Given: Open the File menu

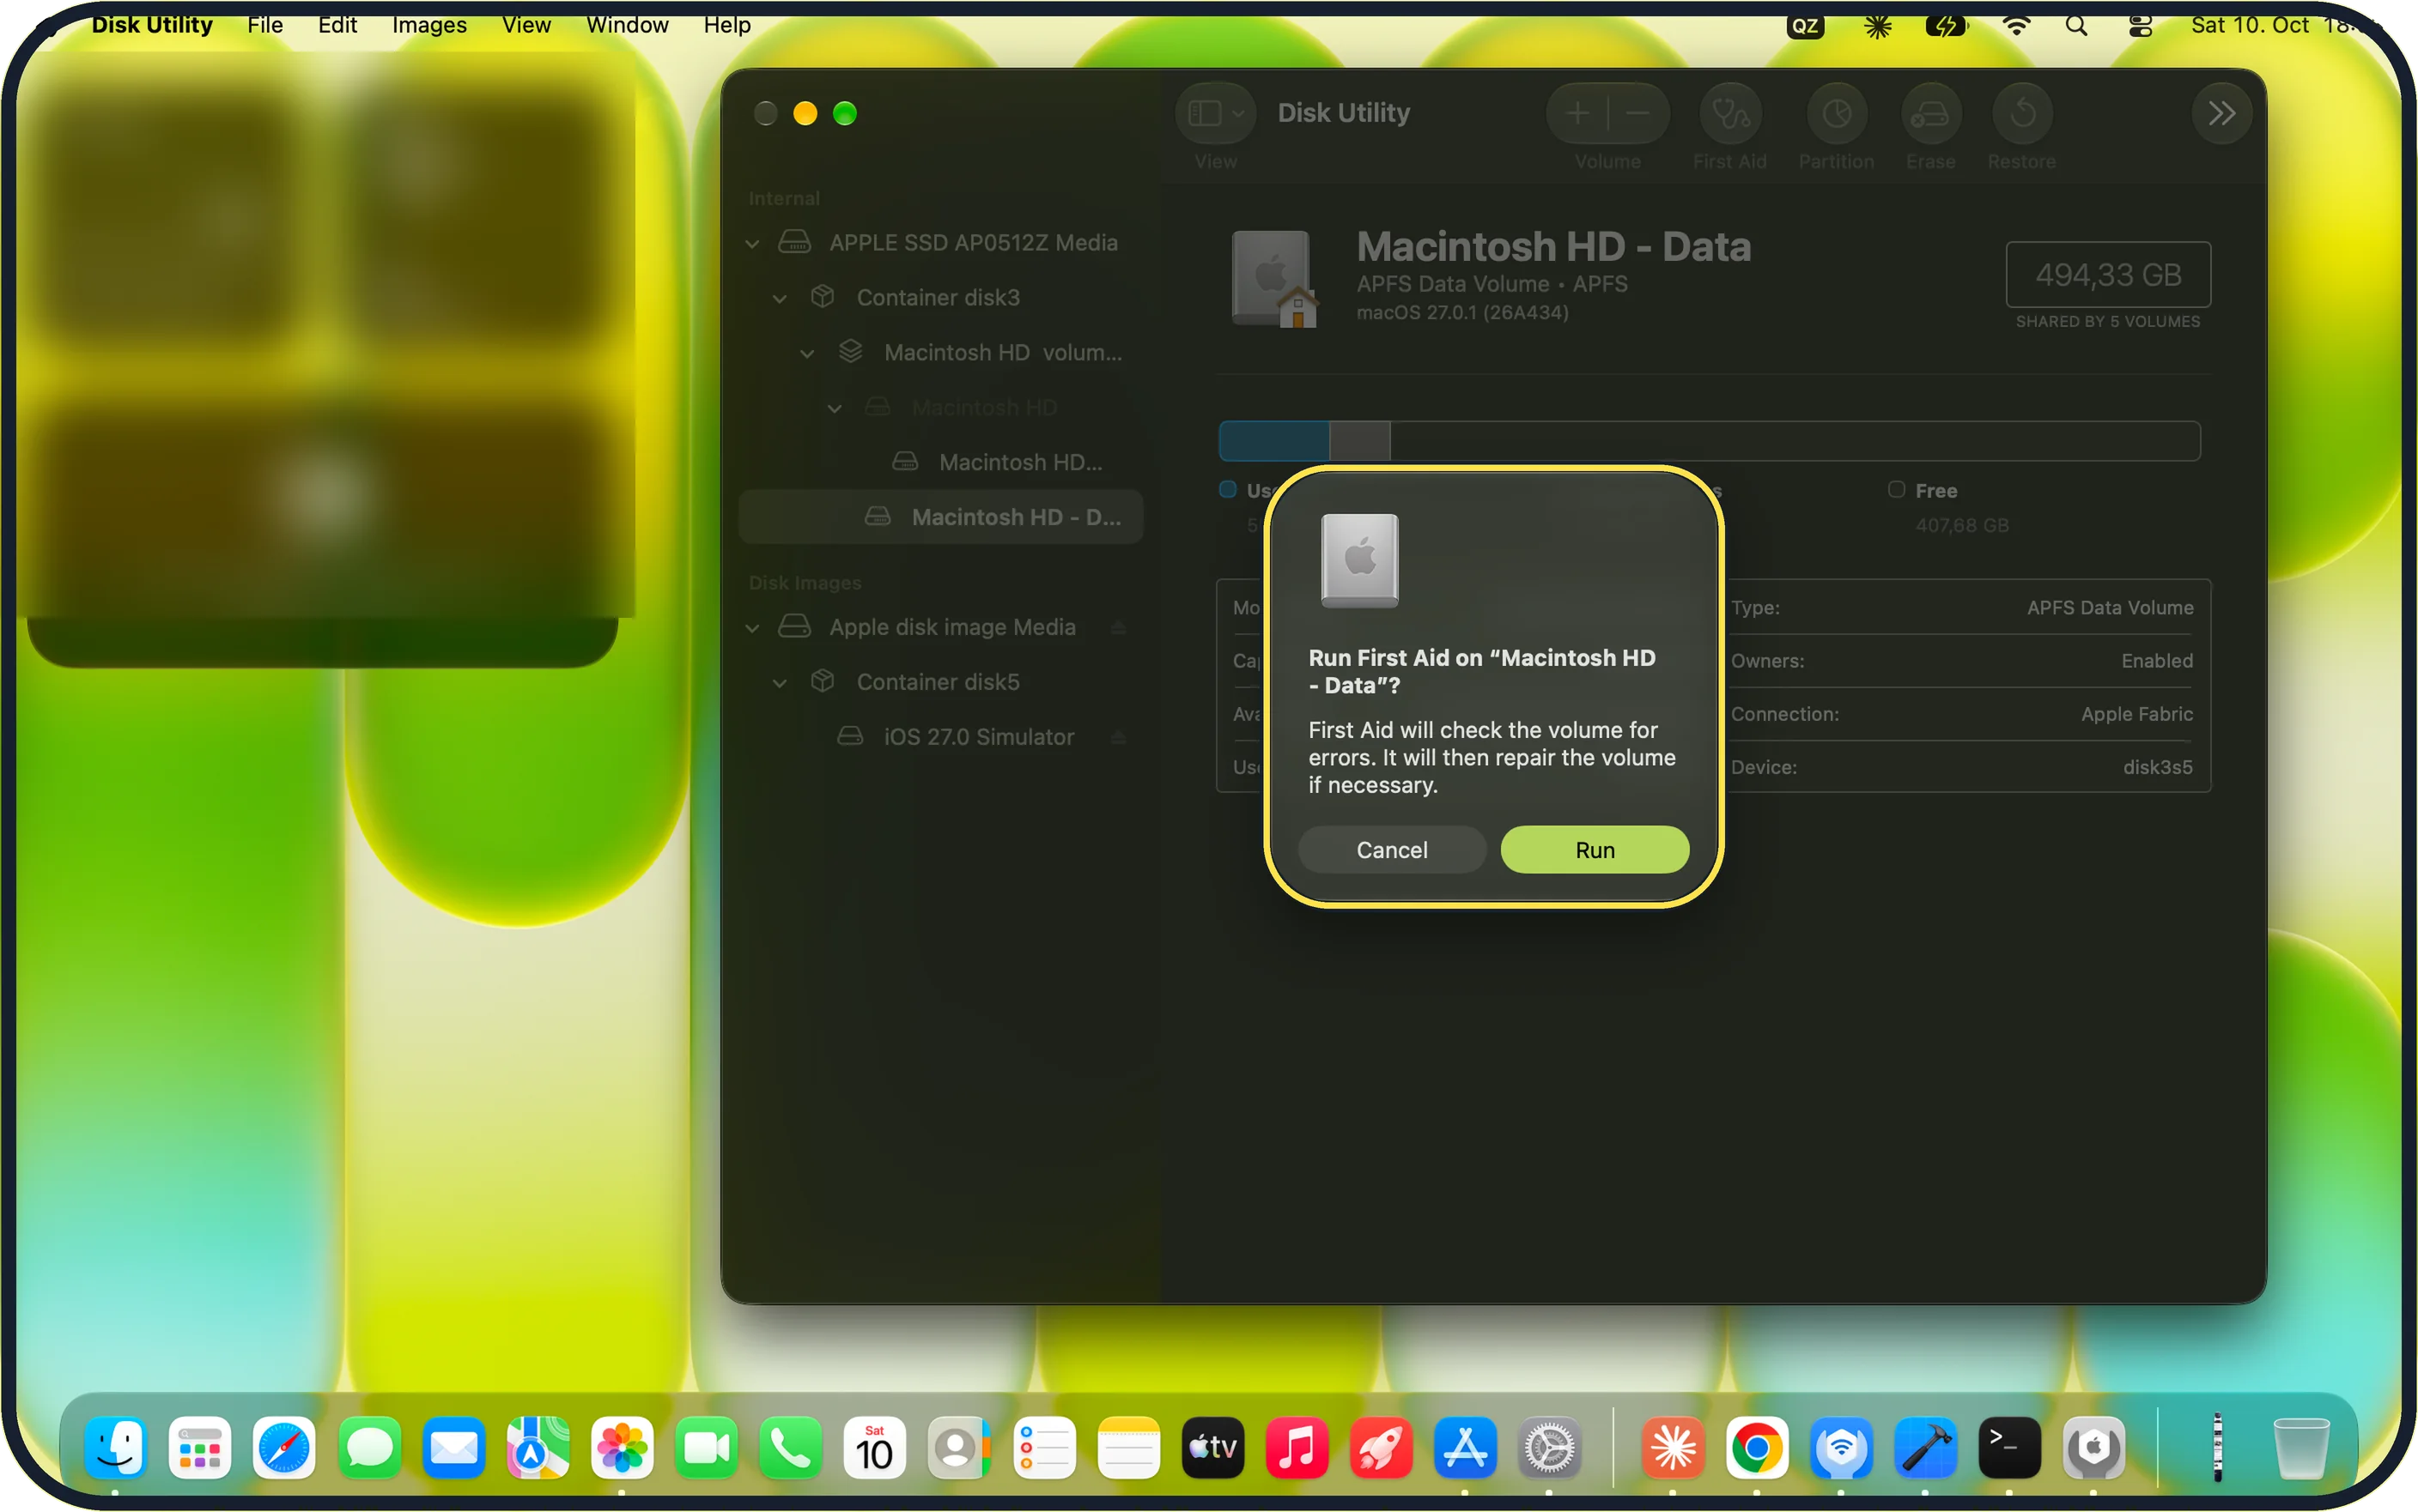Looking at the screenshot, I should (265, 25).
